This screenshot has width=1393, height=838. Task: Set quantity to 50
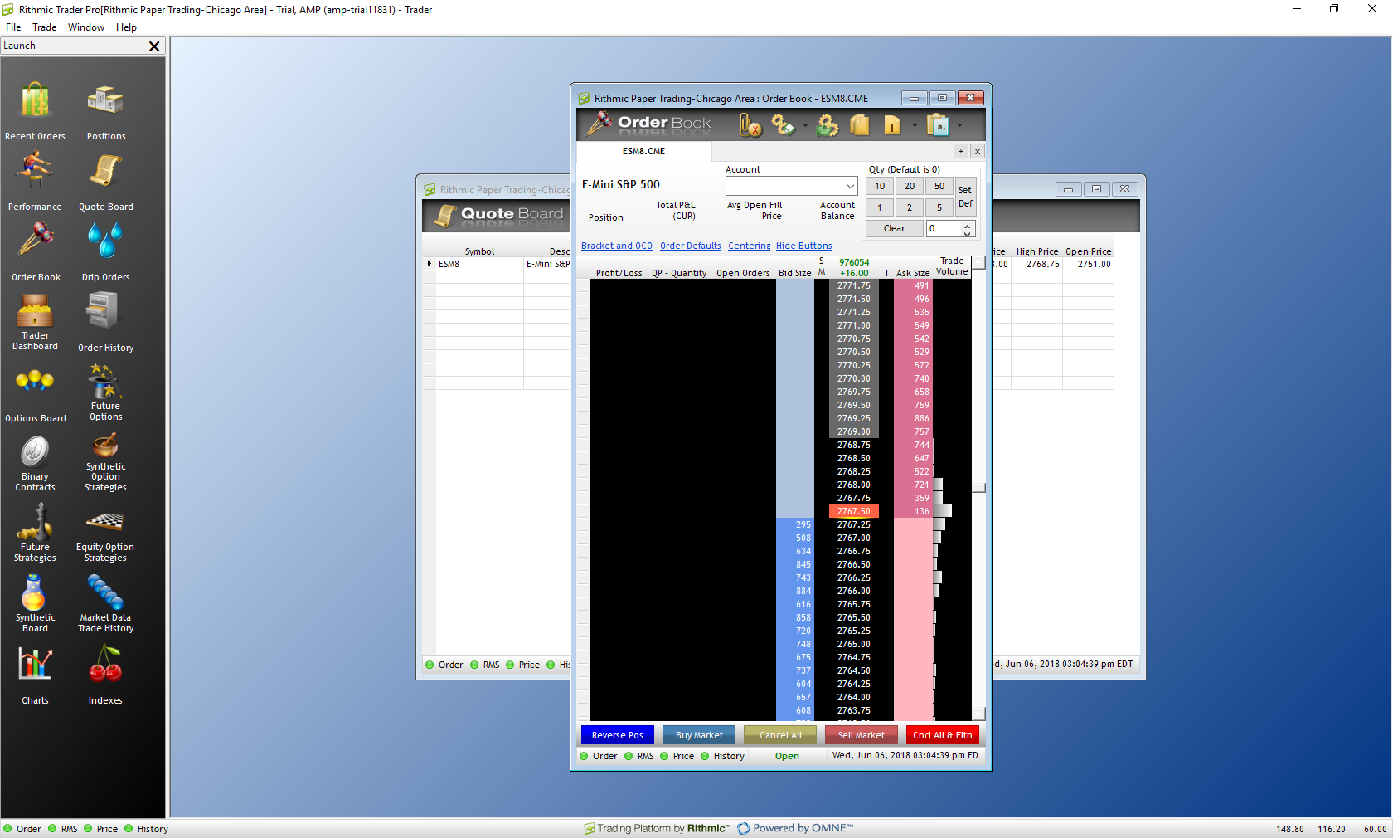tap(939, 186)
